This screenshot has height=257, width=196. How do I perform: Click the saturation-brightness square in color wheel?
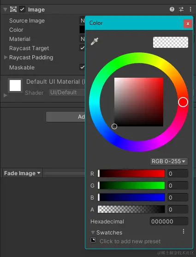139,102
